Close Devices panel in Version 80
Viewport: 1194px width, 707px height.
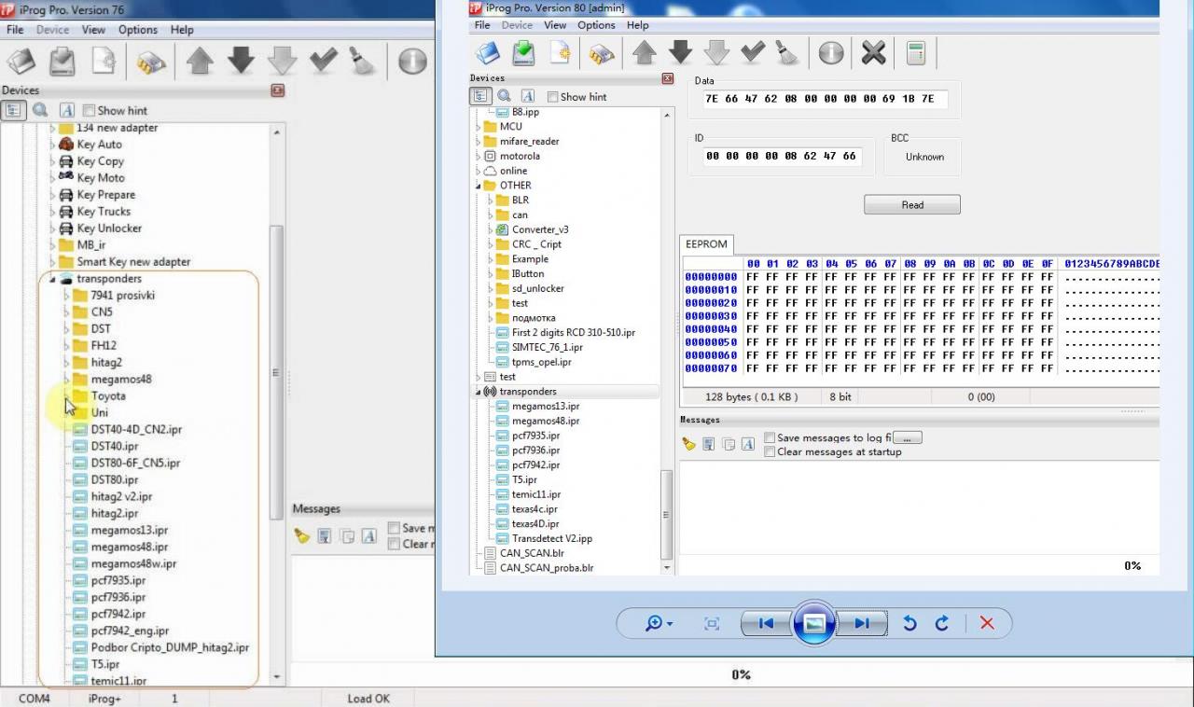point(667,79)
